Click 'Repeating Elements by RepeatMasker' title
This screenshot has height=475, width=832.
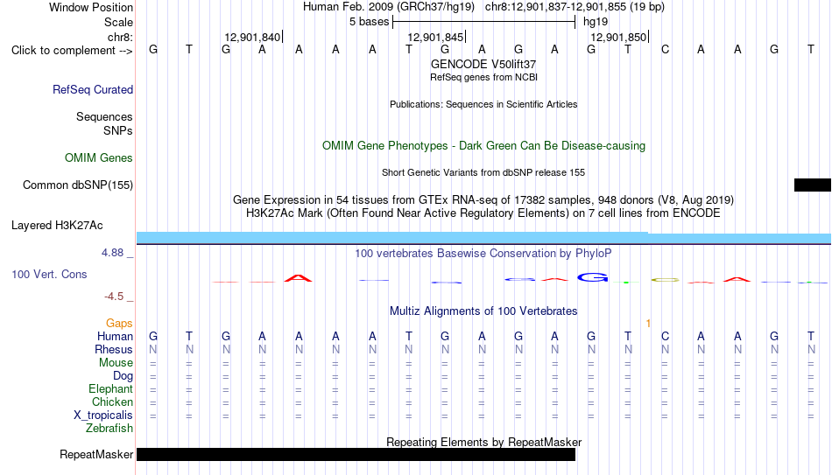tap(484, 442)
